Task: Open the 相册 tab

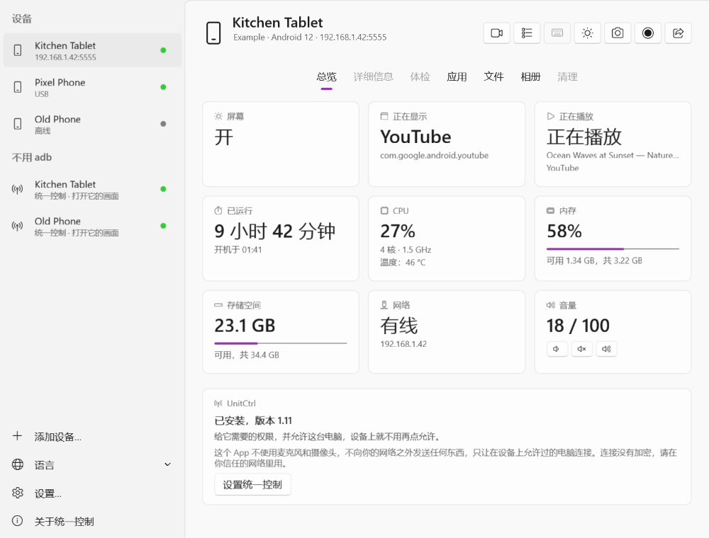Action: click(530, 77)
